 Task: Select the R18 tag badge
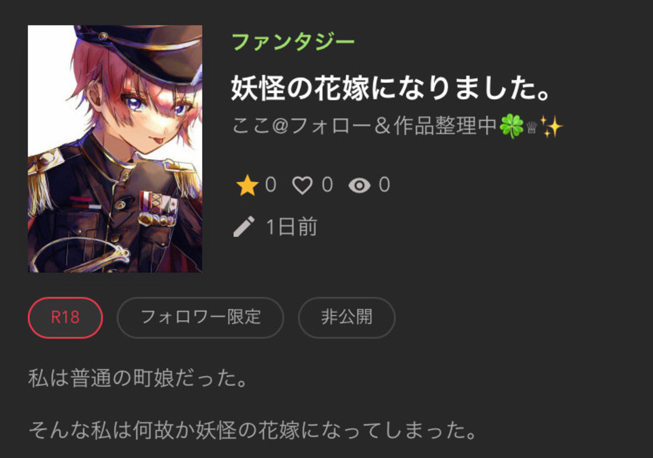pyautogui.click(x=65, y=317)
